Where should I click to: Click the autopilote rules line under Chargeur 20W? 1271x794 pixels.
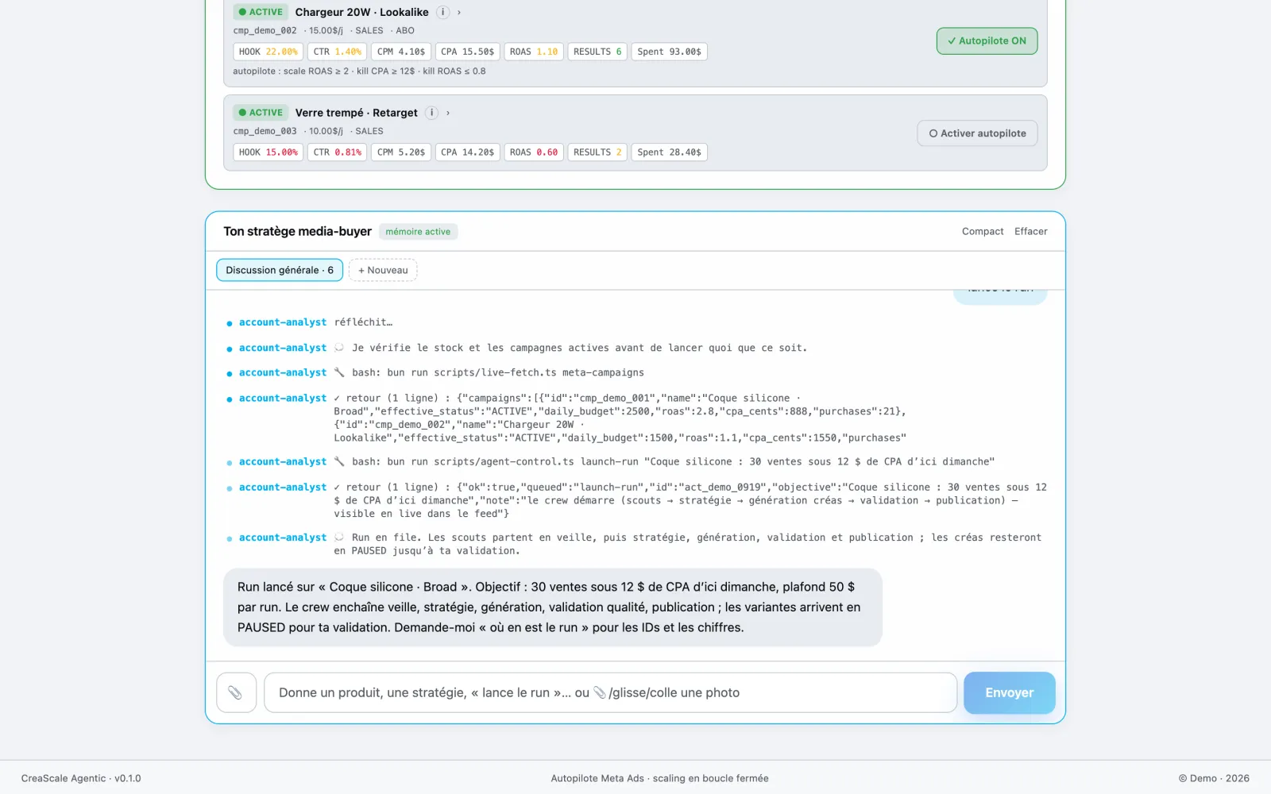click(359, 71)
